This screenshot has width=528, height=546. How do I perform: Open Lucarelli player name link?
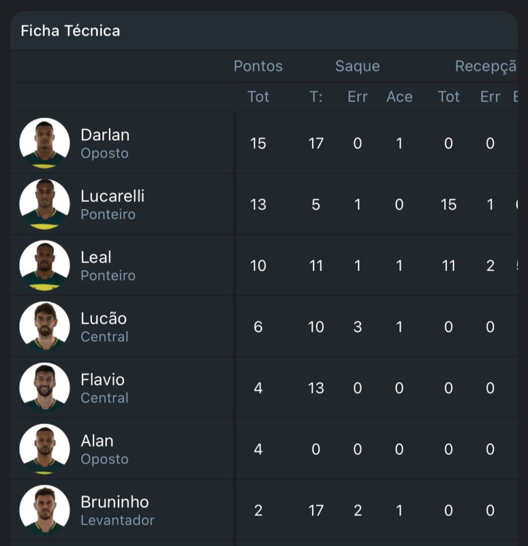pyautogui.click(x=113, y=196)
